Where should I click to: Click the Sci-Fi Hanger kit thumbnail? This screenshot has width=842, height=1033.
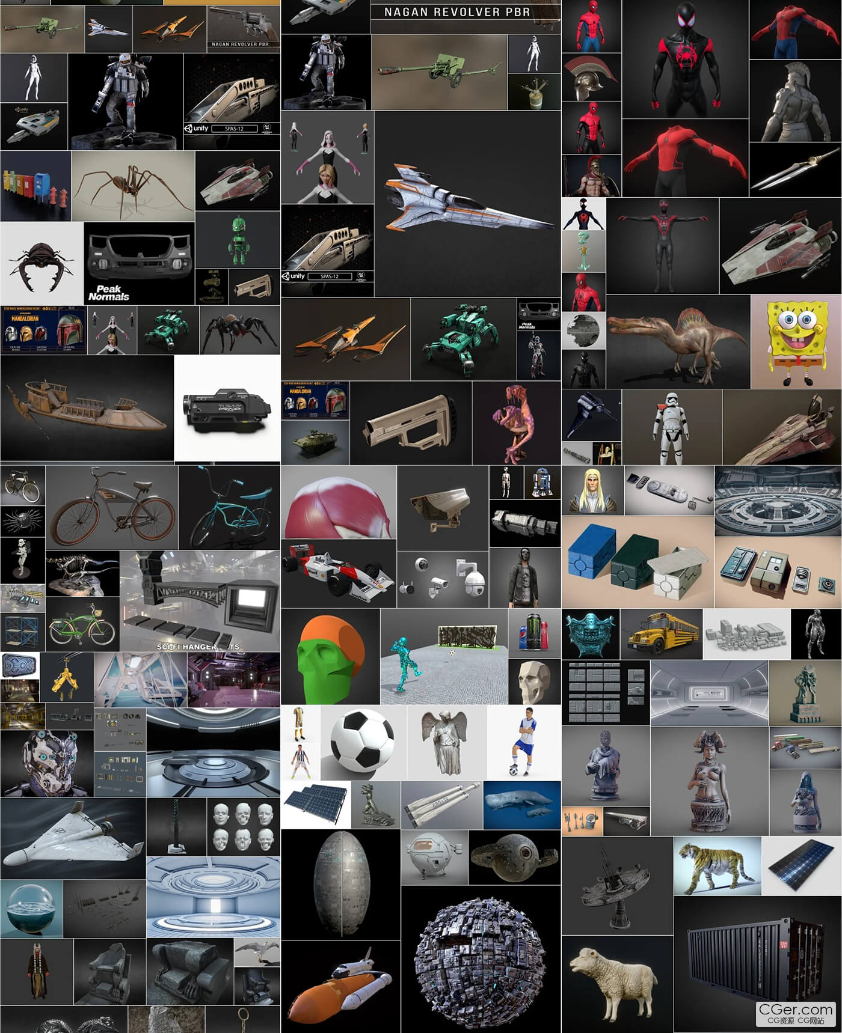pos(200,601)
